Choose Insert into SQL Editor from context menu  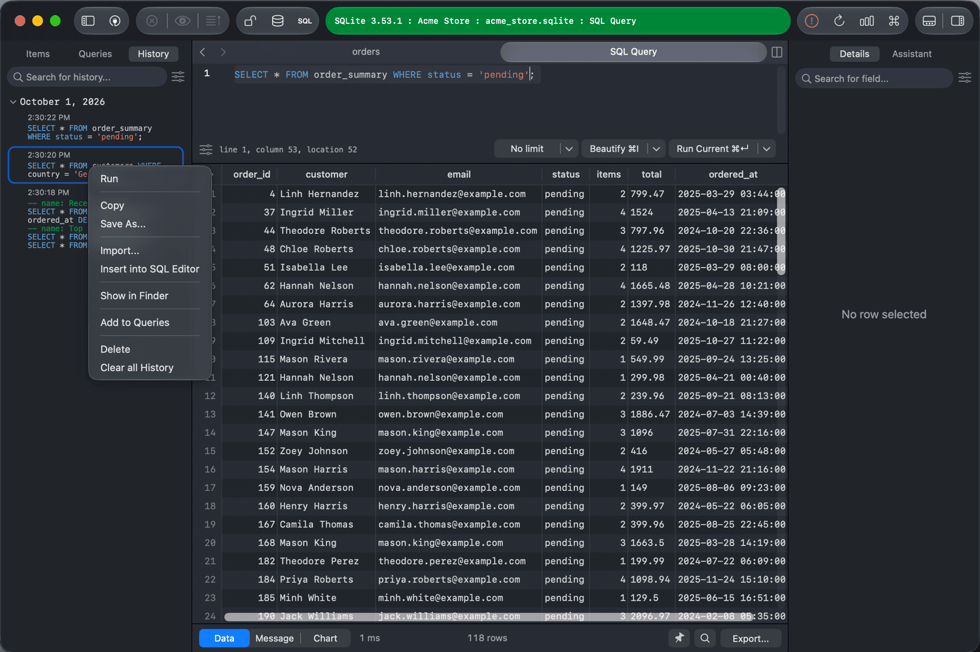149,269
